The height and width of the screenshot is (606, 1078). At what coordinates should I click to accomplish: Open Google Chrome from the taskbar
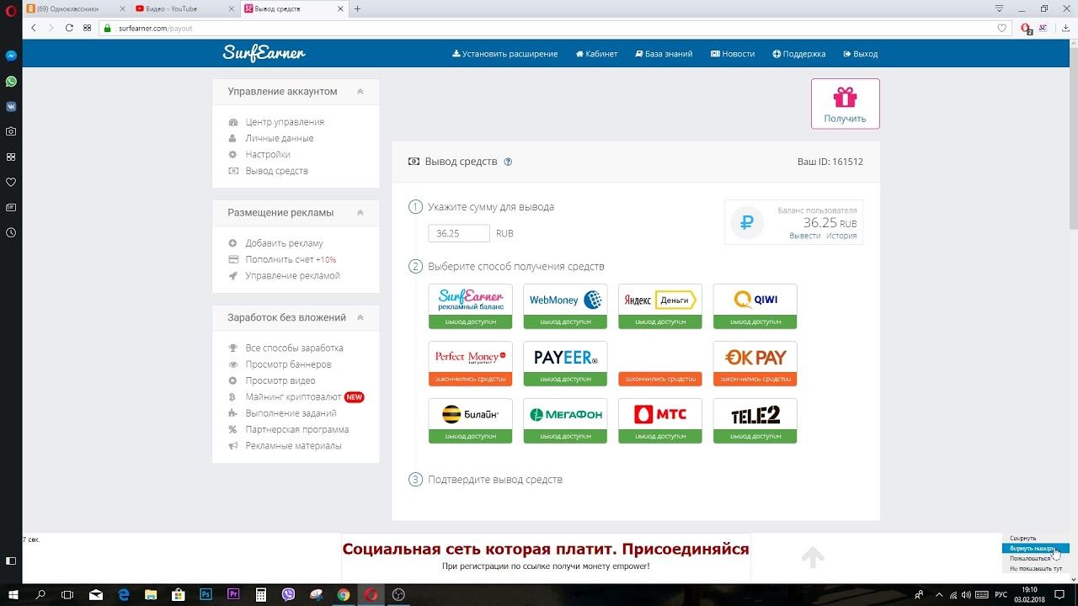[x=344, y=594]
